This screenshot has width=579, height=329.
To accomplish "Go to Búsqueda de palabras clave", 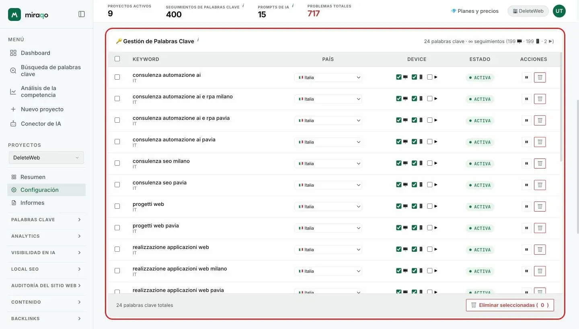I will point(46,70).
